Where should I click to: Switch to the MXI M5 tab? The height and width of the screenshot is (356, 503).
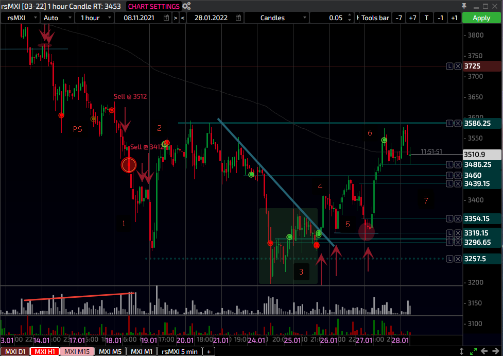tap(110, 351)
